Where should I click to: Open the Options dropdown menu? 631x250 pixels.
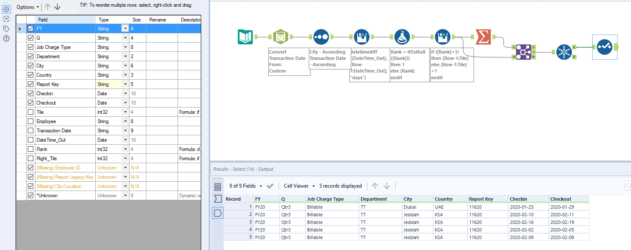click(x=28, y=7)
